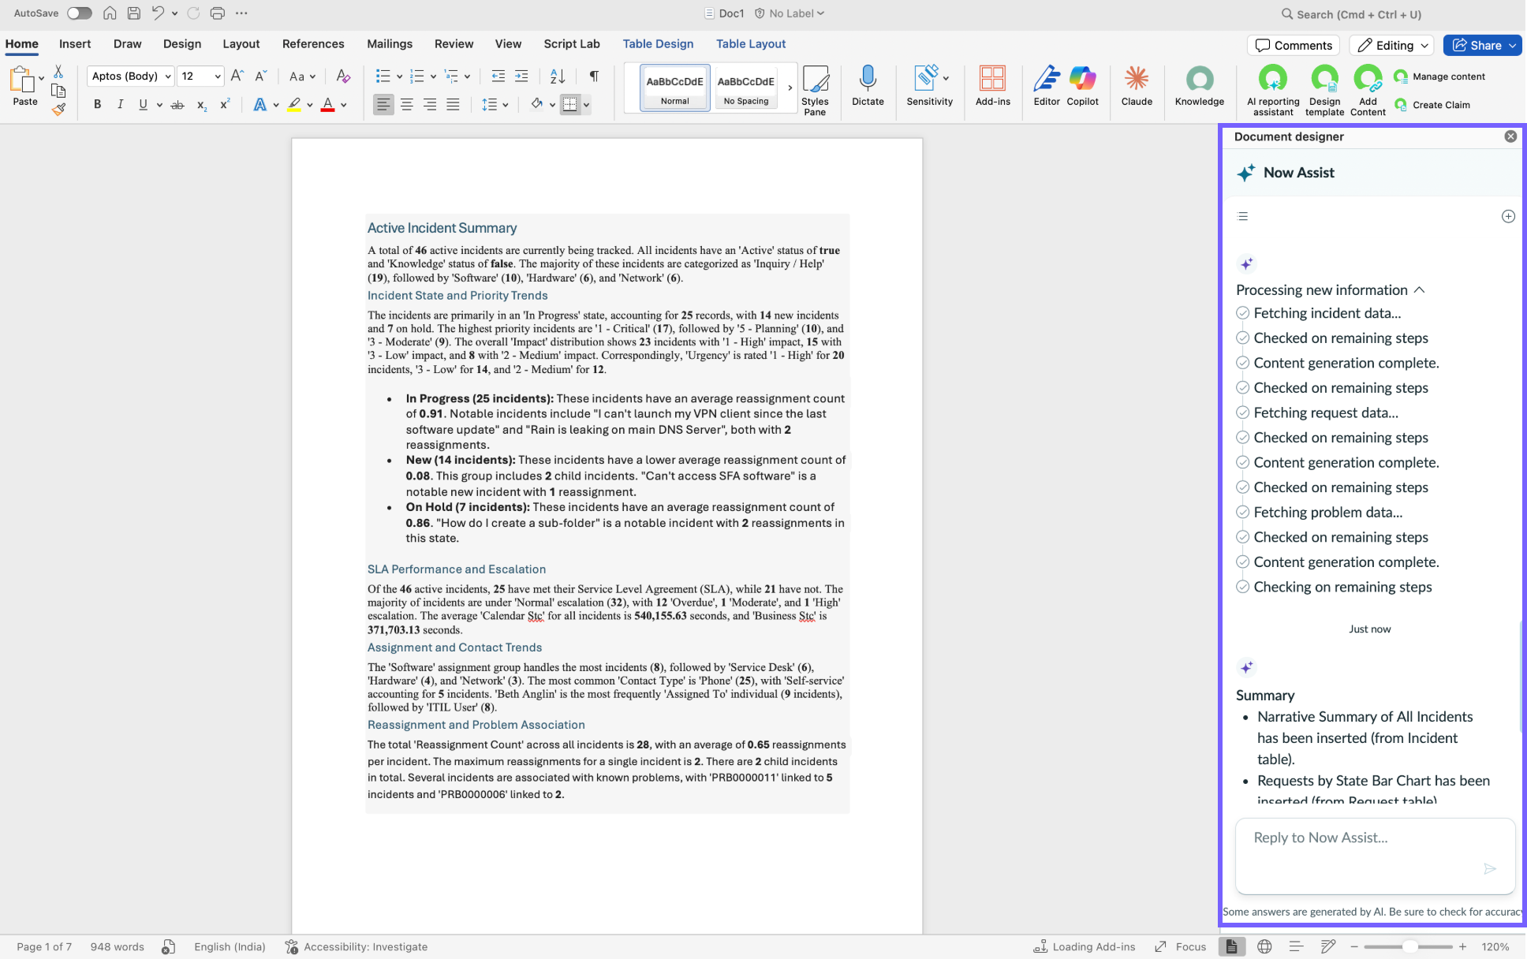
Task: Open the font name dropdown
Action: tap(168, 76)
